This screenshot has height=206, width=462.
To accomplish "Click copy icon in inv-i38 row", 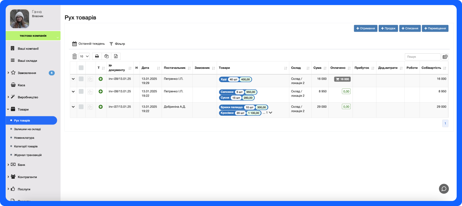I will tap(90, 92).
